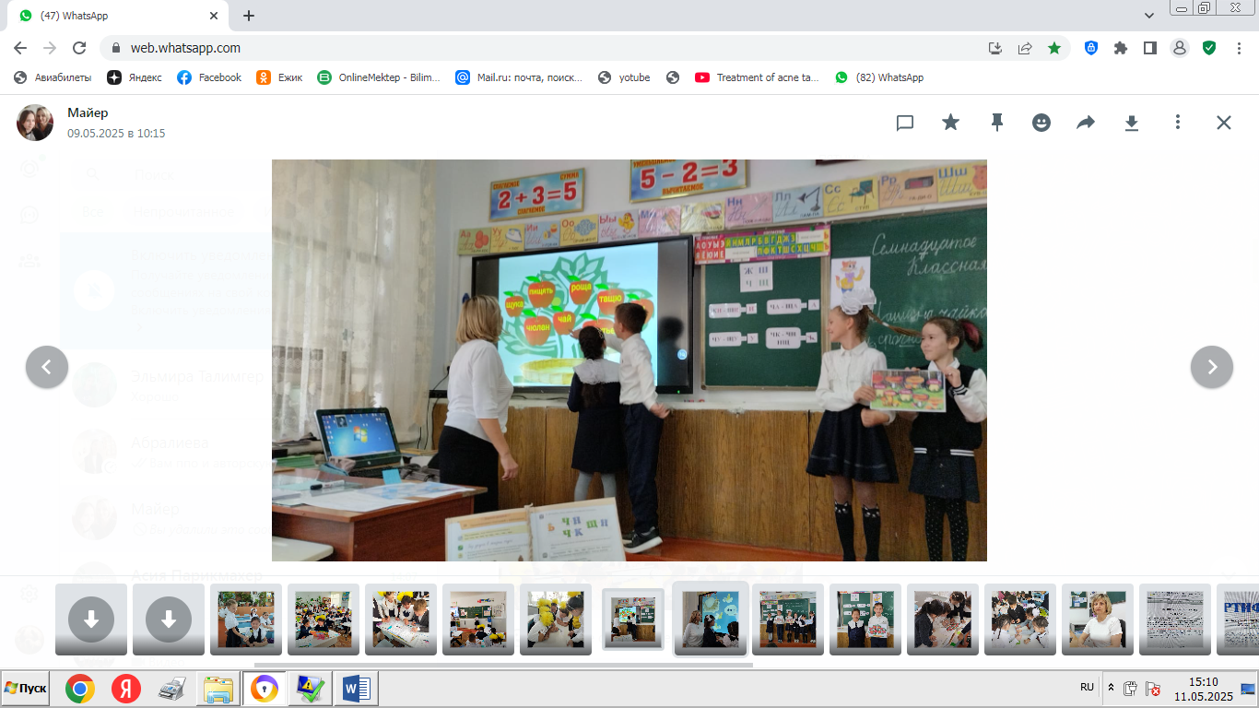This screenshot has height=708, width=1259.
Task: Open the (82) WhatsApp bookmark
Action: (x=879, y=77)
